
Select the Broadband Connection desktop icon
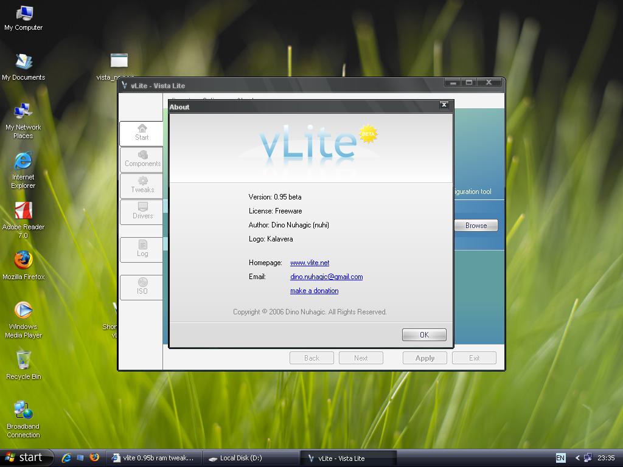click(x=23, y=420)
